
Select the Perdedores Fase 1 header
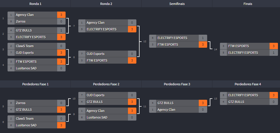point(35,84)
